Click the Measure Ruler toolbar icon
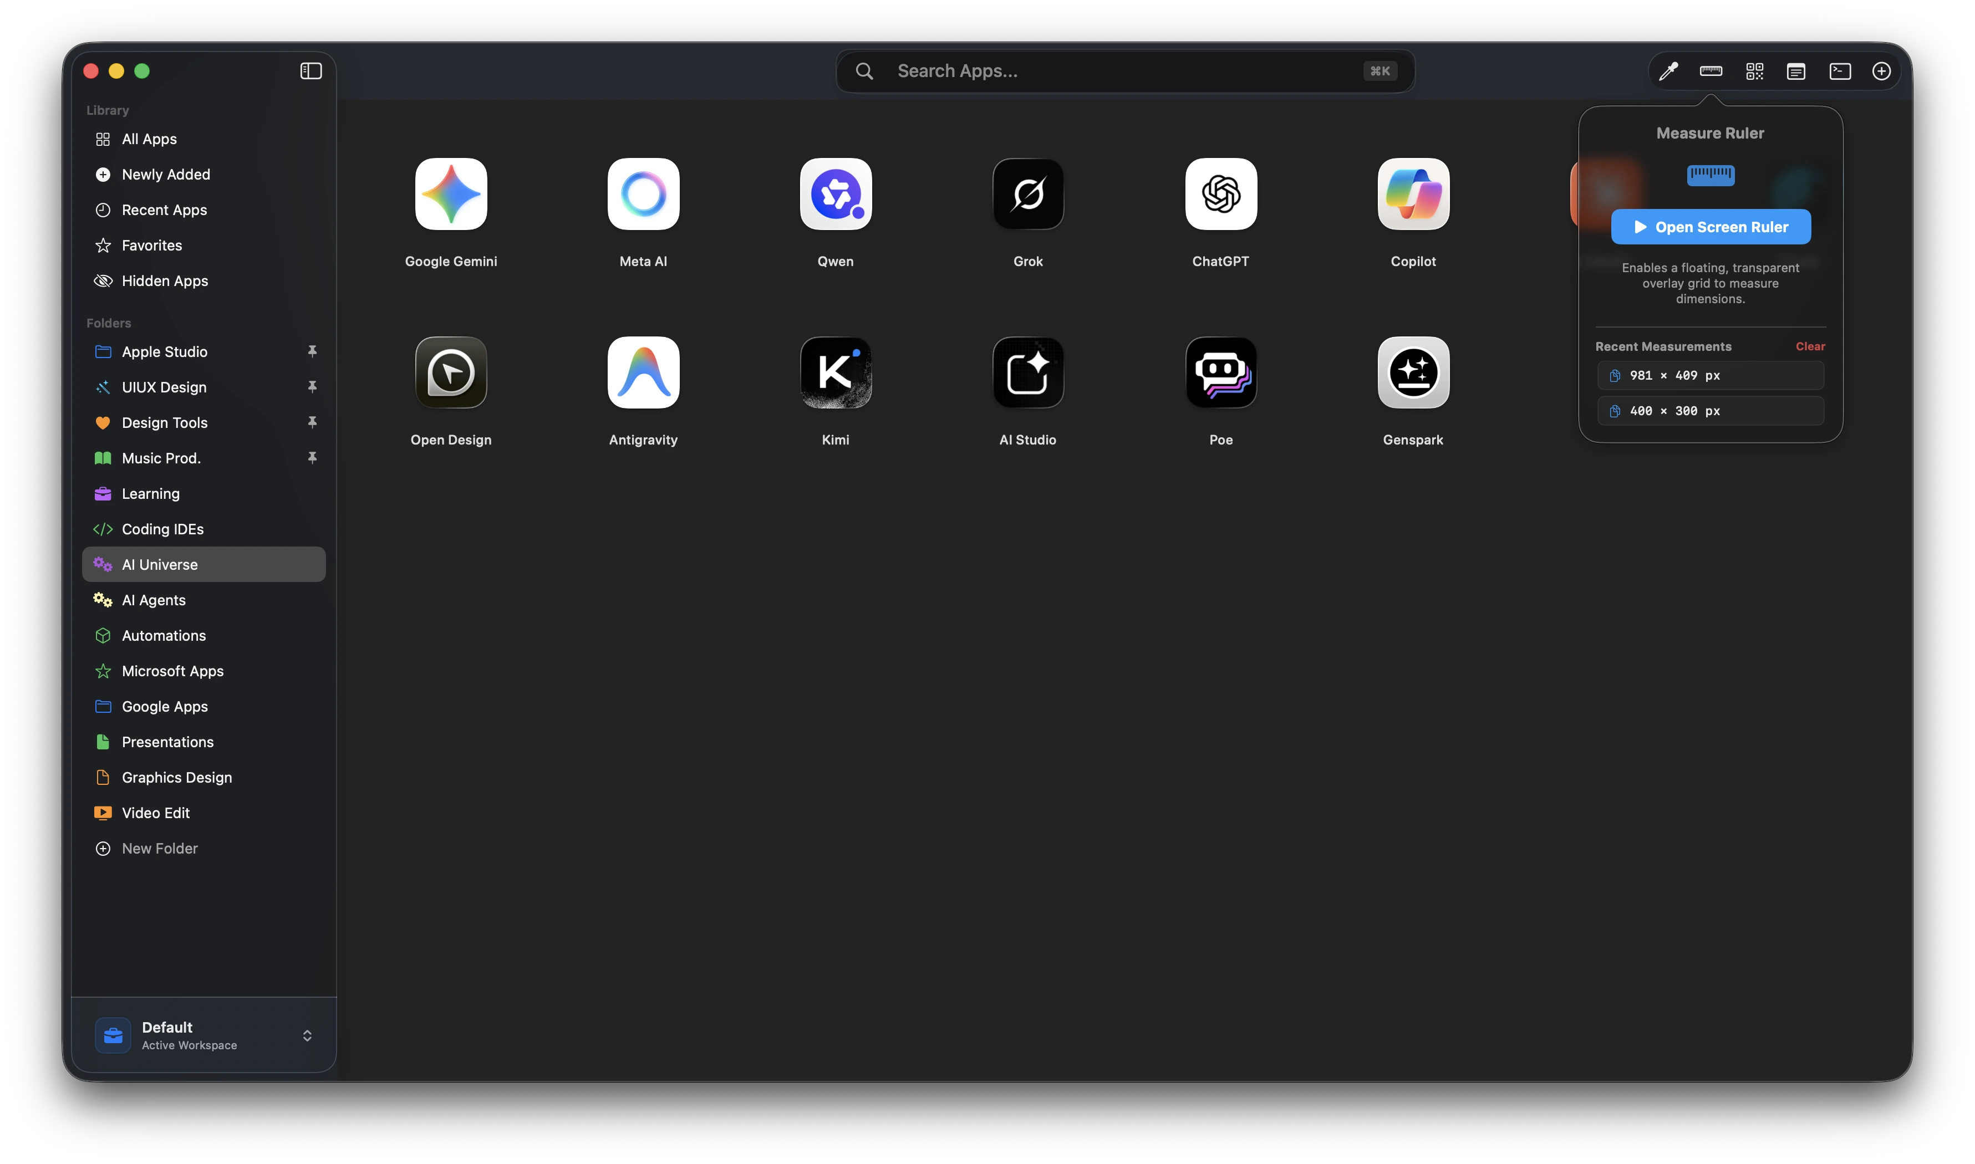Screen dimensions: 1975x1164 [1711, 72]
